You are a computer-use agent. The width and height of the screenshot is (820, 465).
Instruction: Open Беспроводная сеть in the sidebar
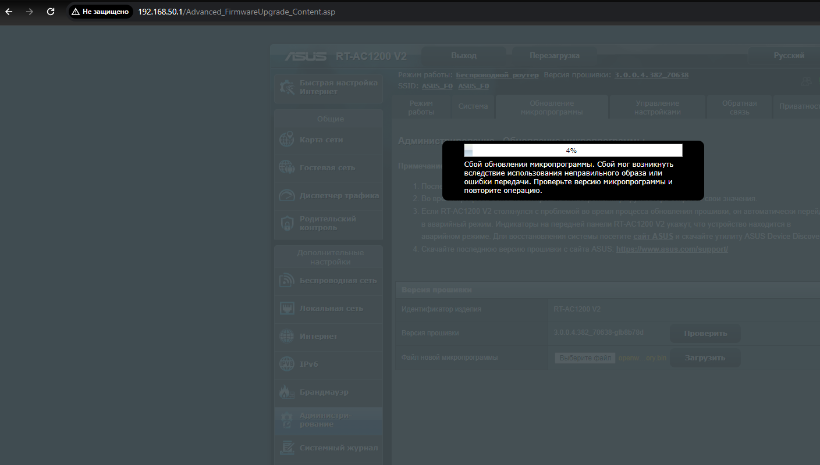click(328, 281)
